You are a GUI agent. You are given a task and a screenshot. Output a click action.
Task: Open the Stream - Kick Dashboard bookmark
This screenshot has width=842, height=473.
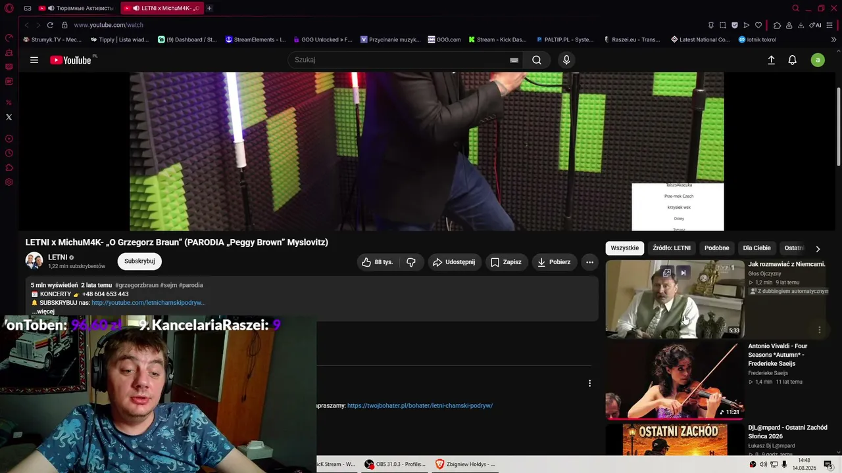pyautogui.click(x=497, y=39)
